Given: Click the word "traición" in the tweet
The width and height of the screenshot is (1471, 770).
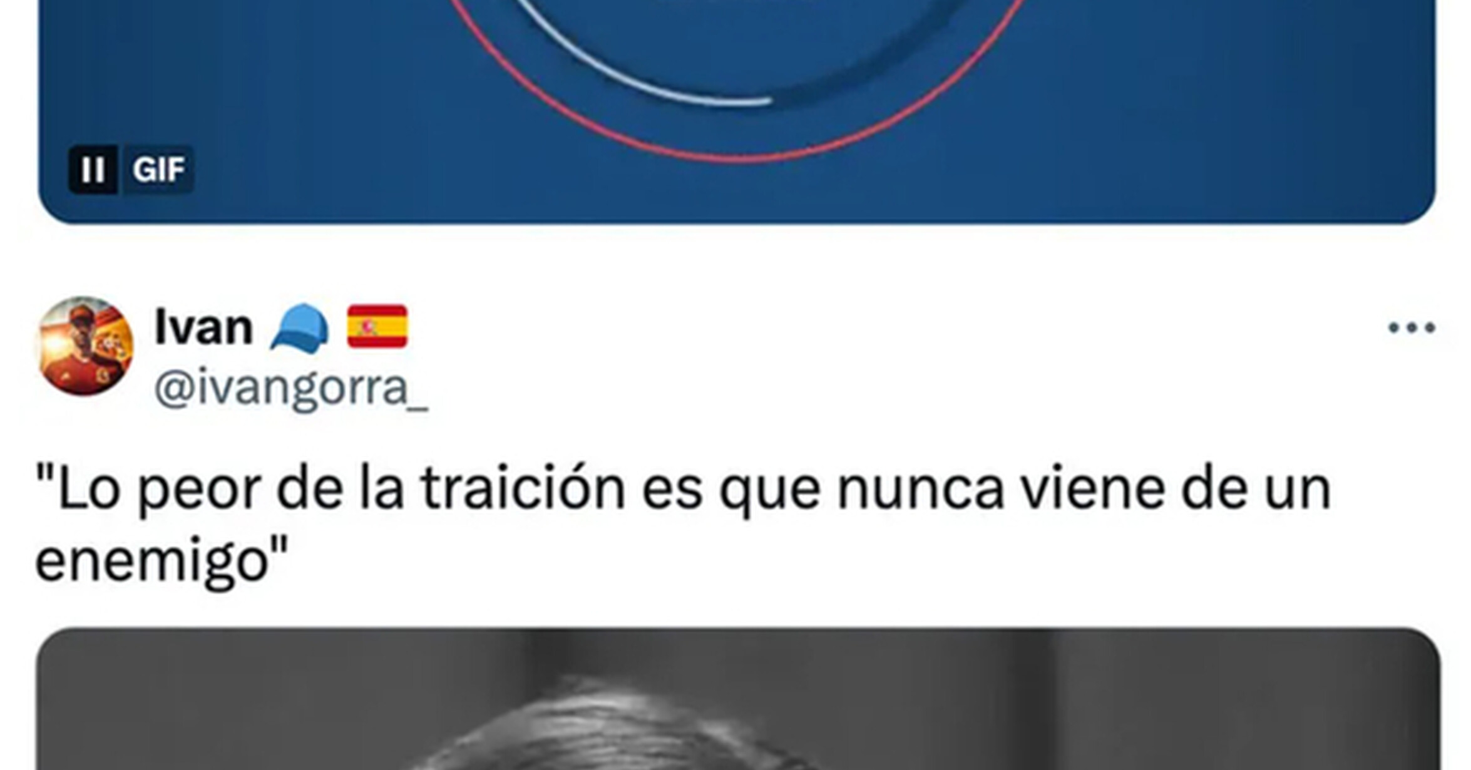Looking at the screenshot, I should (523, 489).
